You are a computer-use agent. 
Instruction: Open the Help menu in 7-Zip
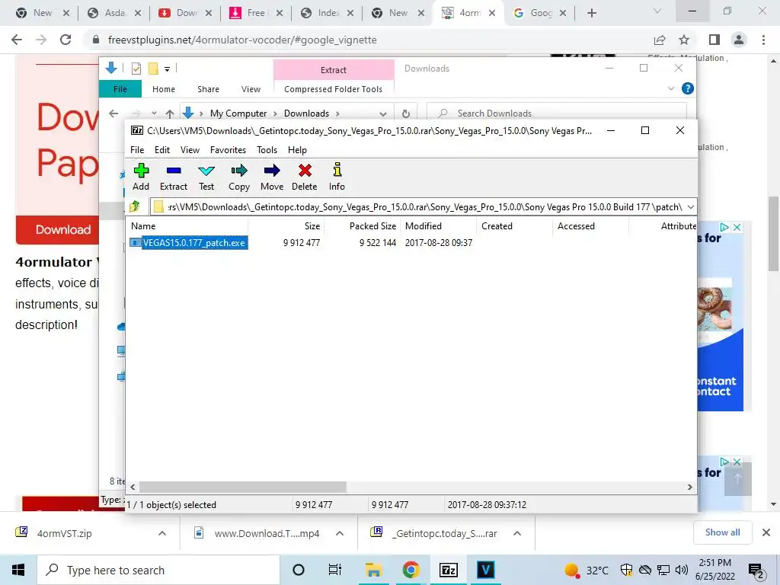click(x=297, y=150)
